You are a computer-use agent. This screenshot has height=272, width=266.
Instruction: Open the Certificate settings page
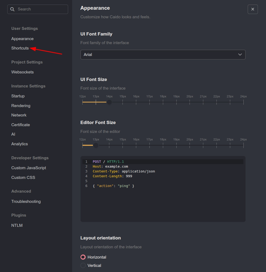20,125
